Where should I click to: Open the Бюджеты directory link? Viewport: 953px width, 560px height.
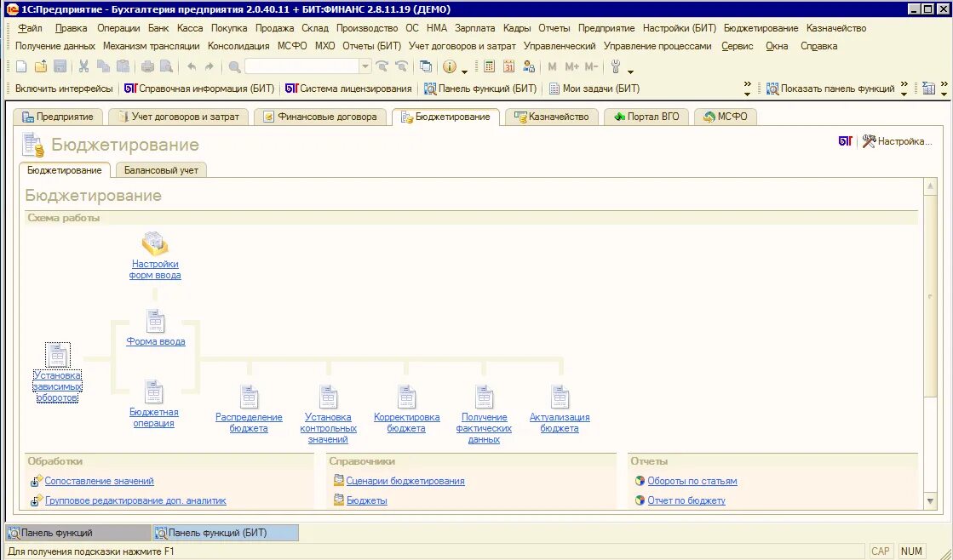(x=366, y=500)
